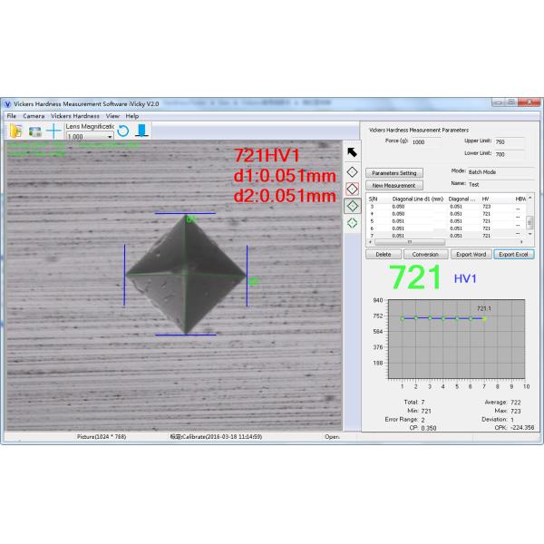Open the File menu
The width and height of the screenshot is (544, 544).
[x=12, y=116]
